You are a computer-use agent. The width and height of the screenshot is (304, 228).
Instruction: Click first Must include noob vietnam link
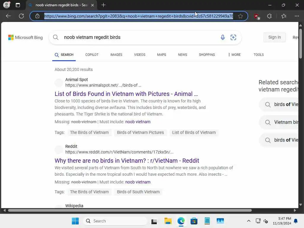pos(138,122)
